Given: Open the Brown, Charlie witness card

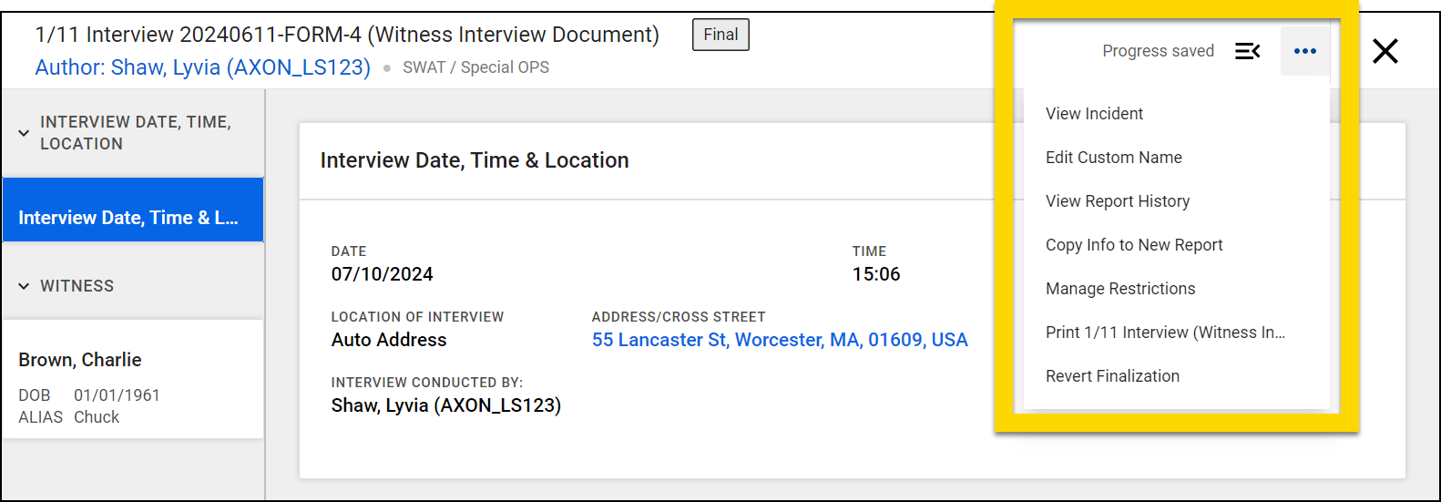Looking at the screenshot, I should pos(133,379).
